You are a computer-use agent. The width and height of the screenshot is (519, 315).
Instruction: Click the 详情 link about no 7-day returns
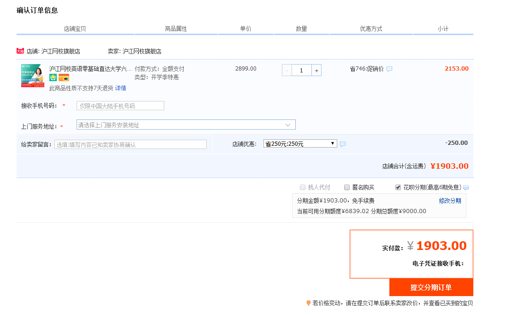(120, 88)
